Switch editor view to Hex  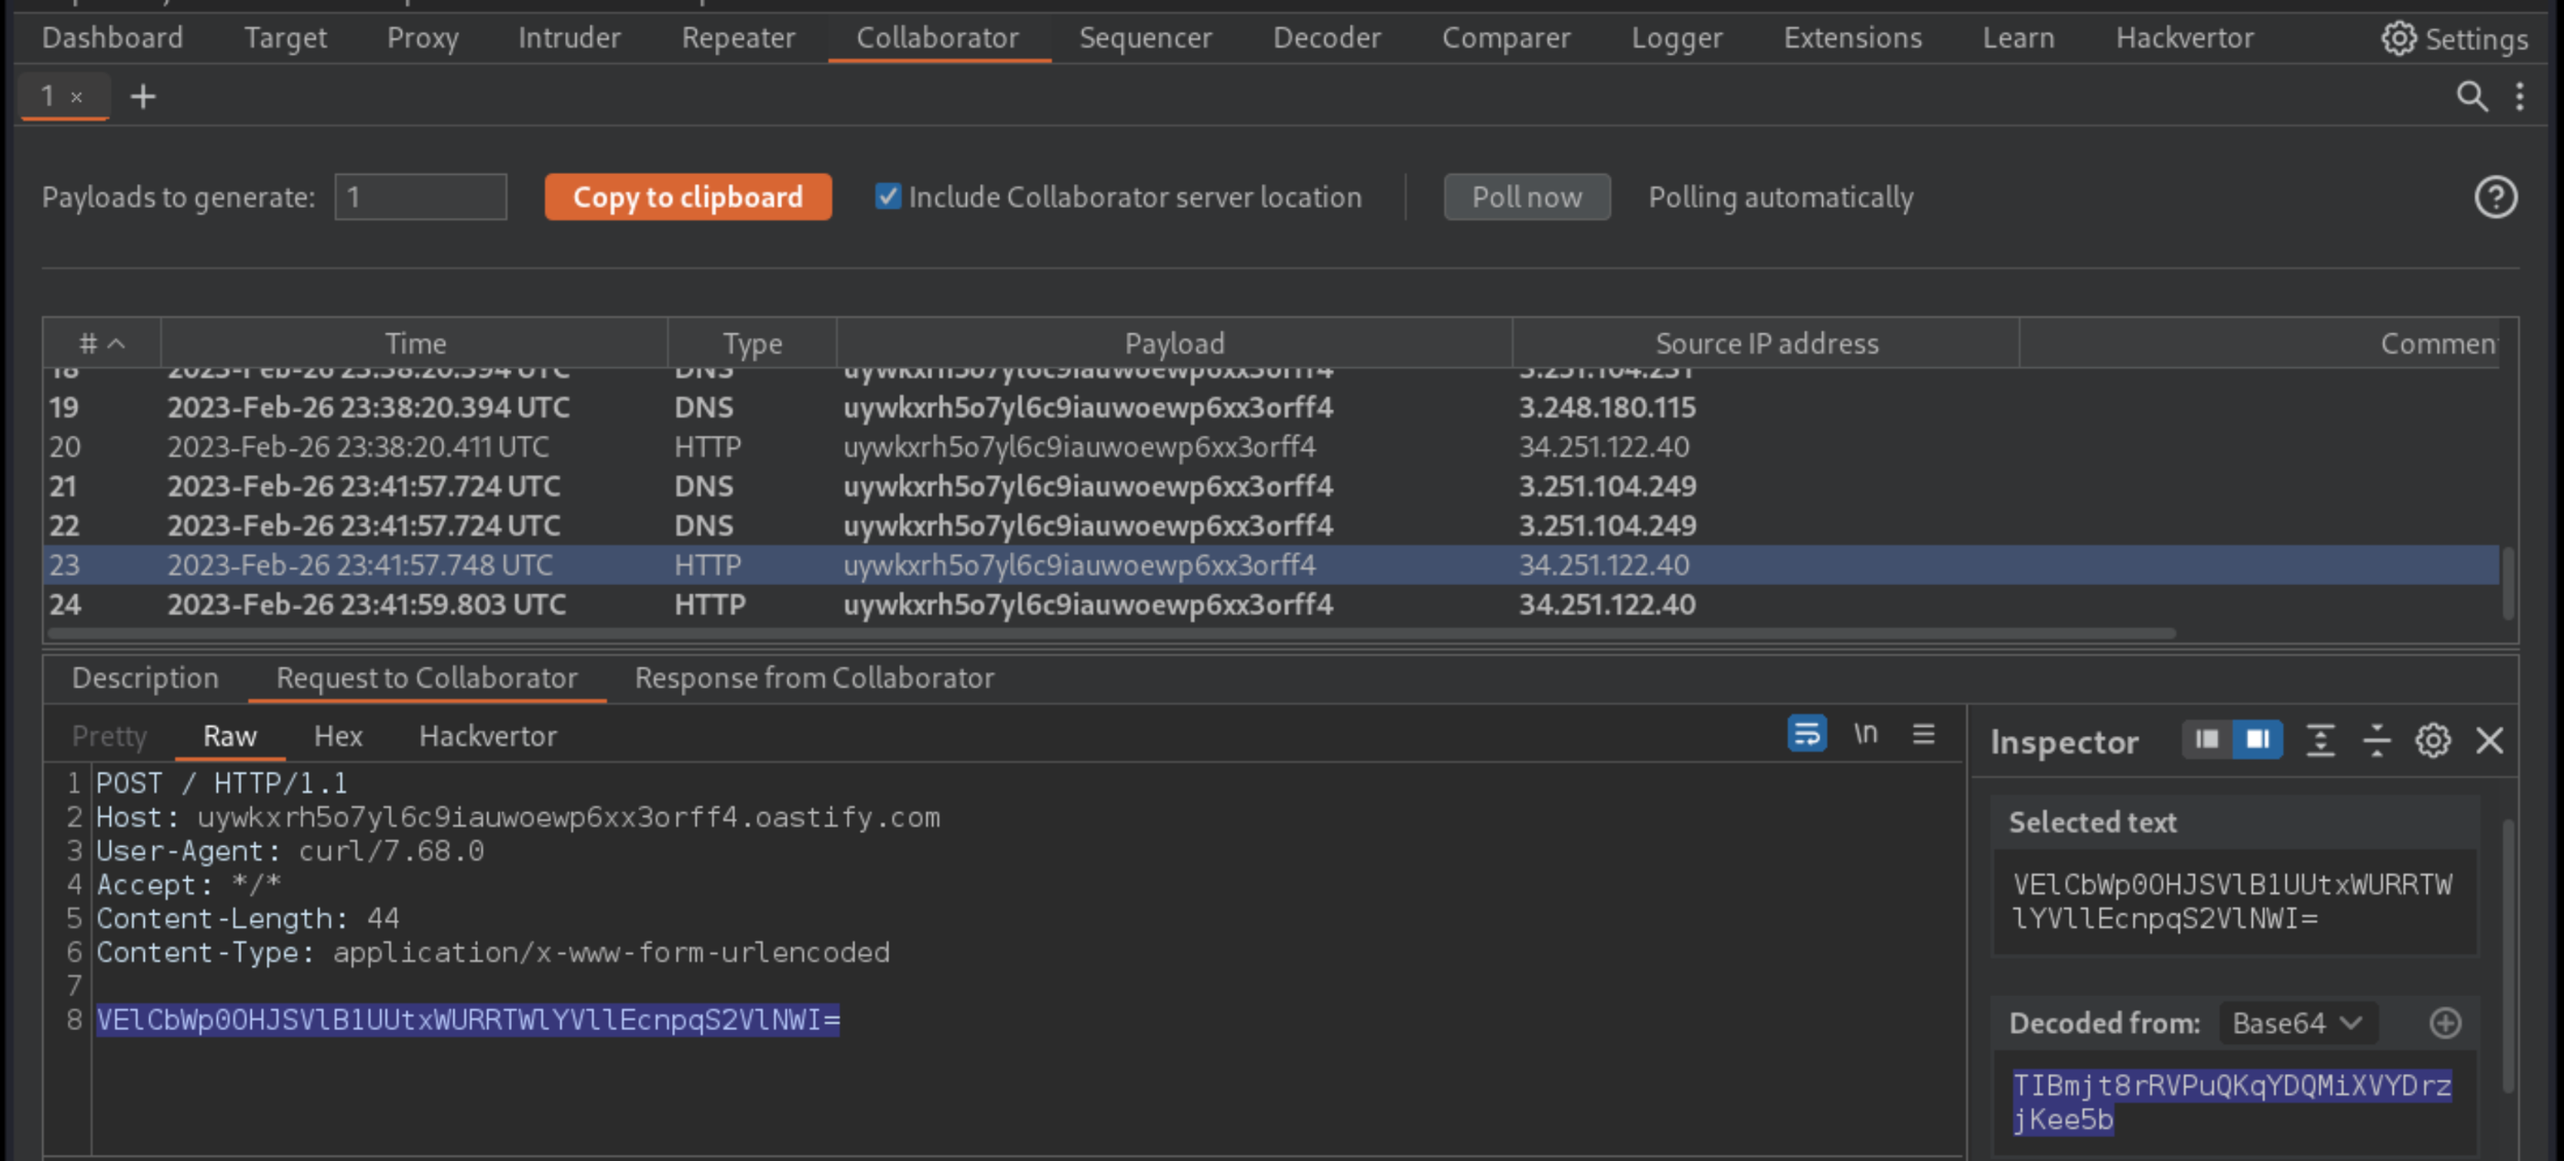pos(337,736)
